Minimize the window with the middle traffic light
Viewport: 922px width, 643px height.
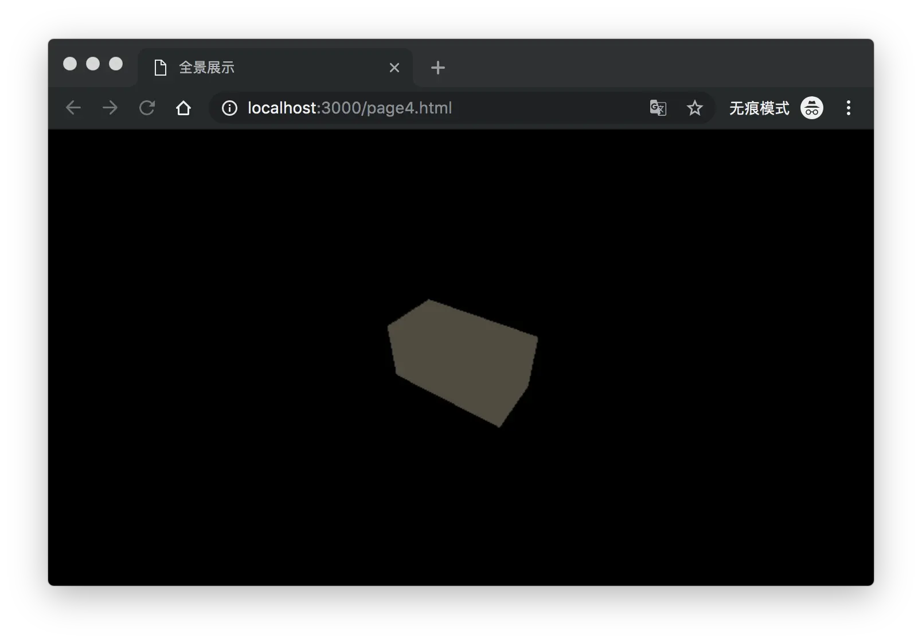[x=93, y=64]
